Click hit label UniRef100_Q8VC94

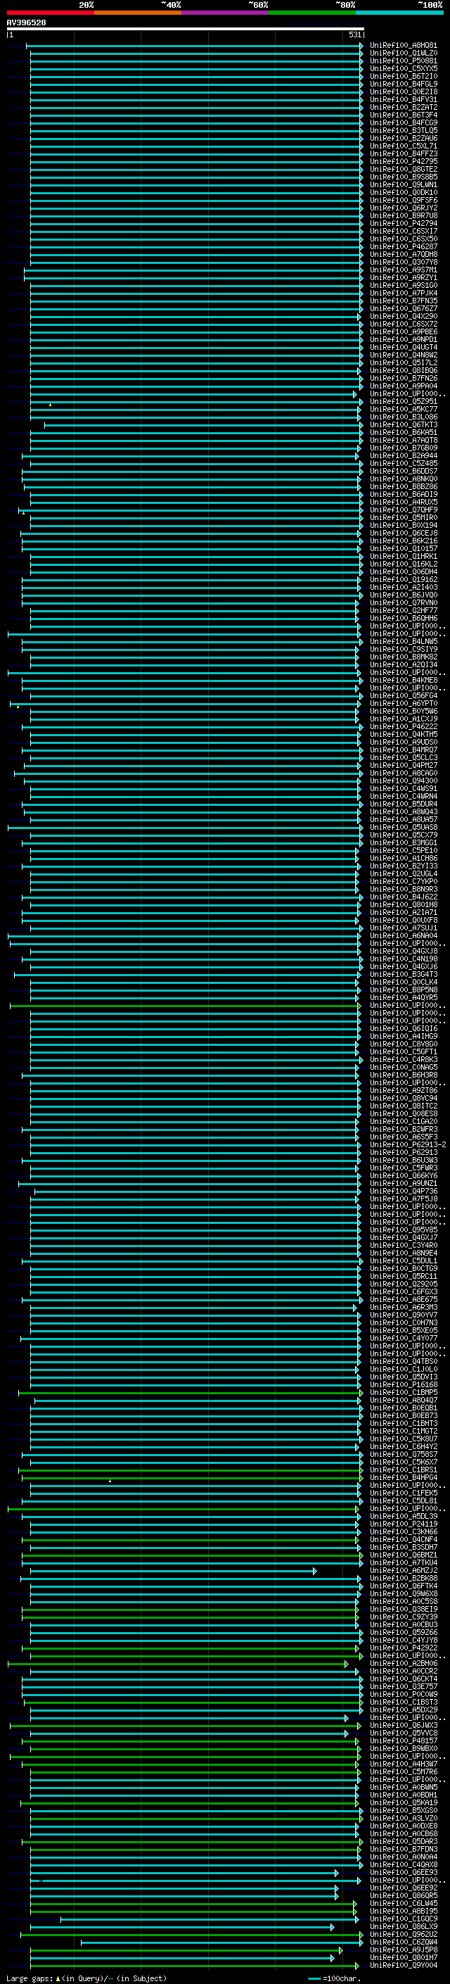(403, 1099)
